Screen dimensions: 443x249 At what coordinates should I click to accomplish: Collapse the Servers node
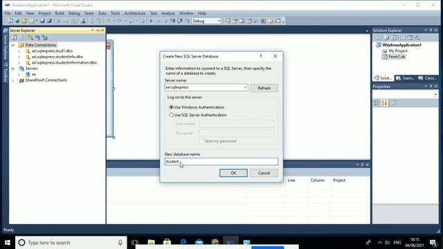(12, 68)
